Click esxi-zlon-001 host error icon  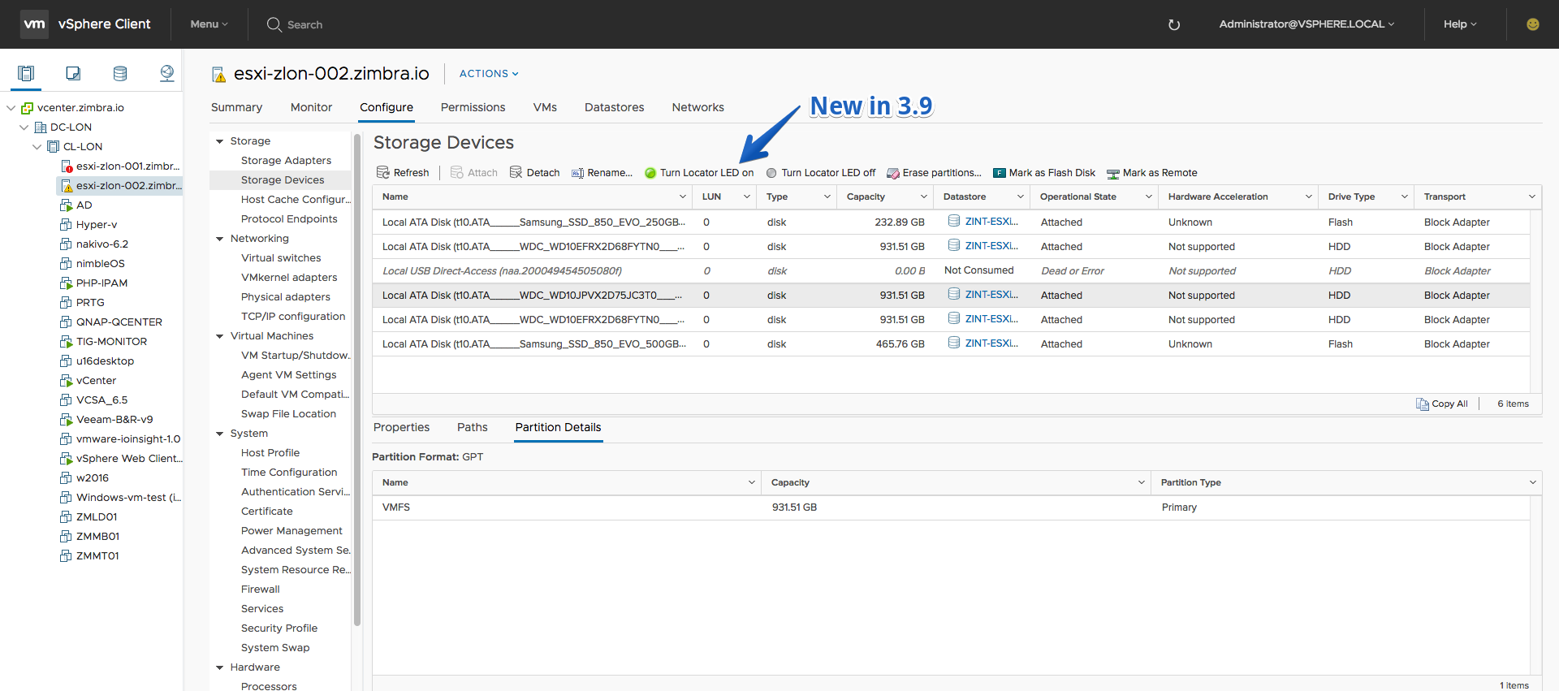pyautogui.click(x=67, y=166)
